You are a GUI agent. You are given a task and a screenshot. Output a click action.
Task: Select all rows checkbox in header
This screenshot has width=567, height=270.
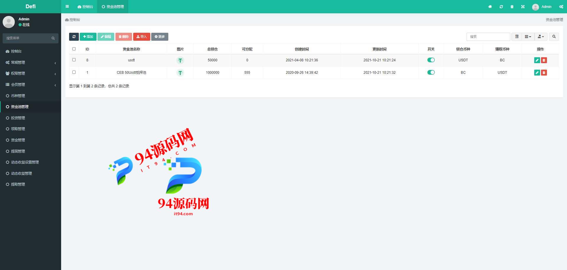click(x=74, y=49)
